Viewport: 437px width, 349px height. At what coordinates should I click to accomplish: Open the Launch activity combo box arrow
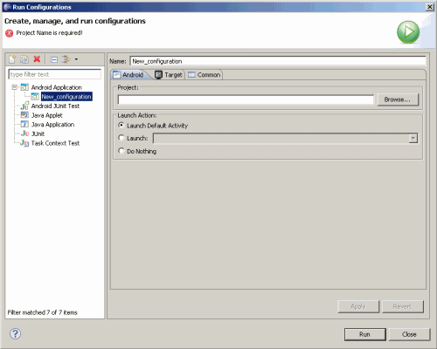(413, 139)
